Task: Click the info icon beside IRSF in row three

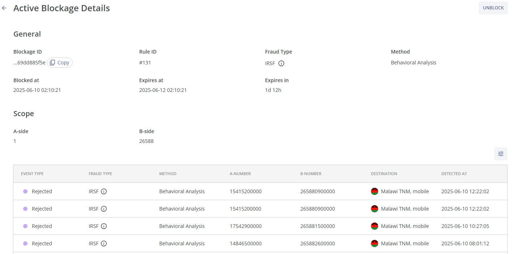Action: pos(104,226)
